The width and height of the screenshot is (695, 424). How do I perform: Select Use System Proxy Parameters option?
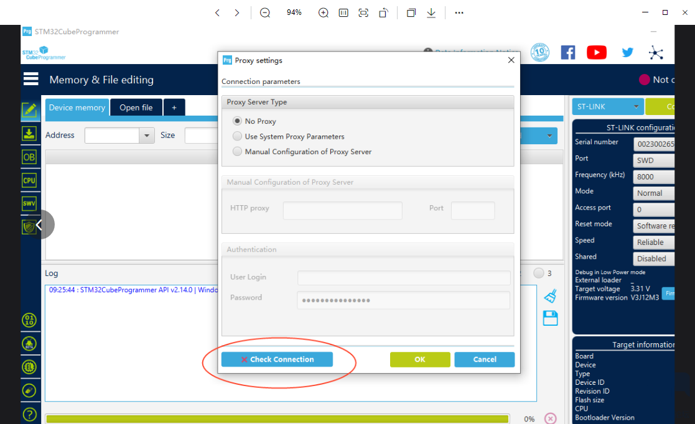238,136
